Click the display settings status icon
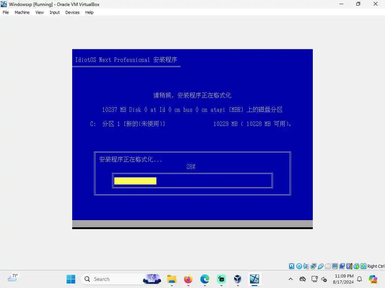 (x=335, y=266)
